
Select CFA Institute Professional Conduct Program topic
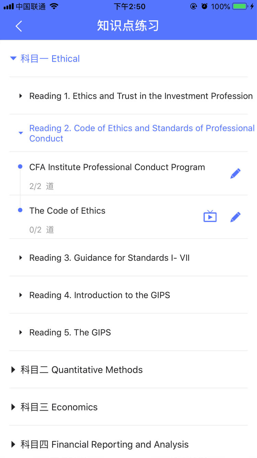(x=117, y=167)
